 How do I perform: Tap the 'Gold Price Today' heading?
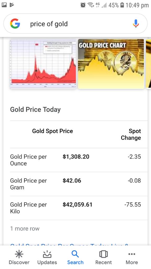pyautogui.click(x=35, y=110)
